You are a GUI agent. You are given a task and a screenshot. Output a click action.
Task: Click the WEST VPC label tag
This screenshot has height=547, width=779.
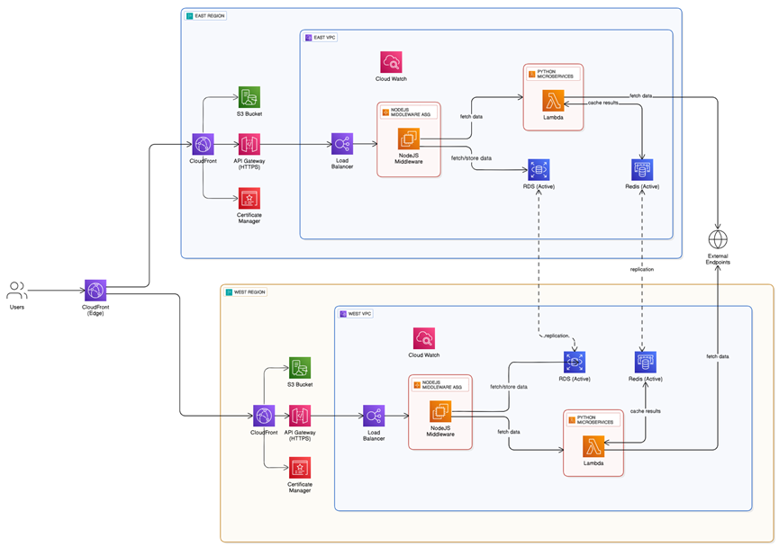(x=354, y=314)
